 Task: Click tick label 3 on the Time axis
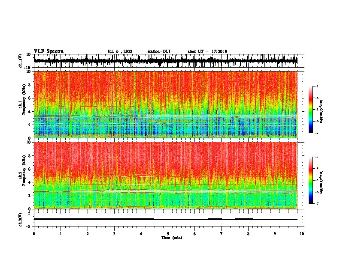[x=114, y=234]
